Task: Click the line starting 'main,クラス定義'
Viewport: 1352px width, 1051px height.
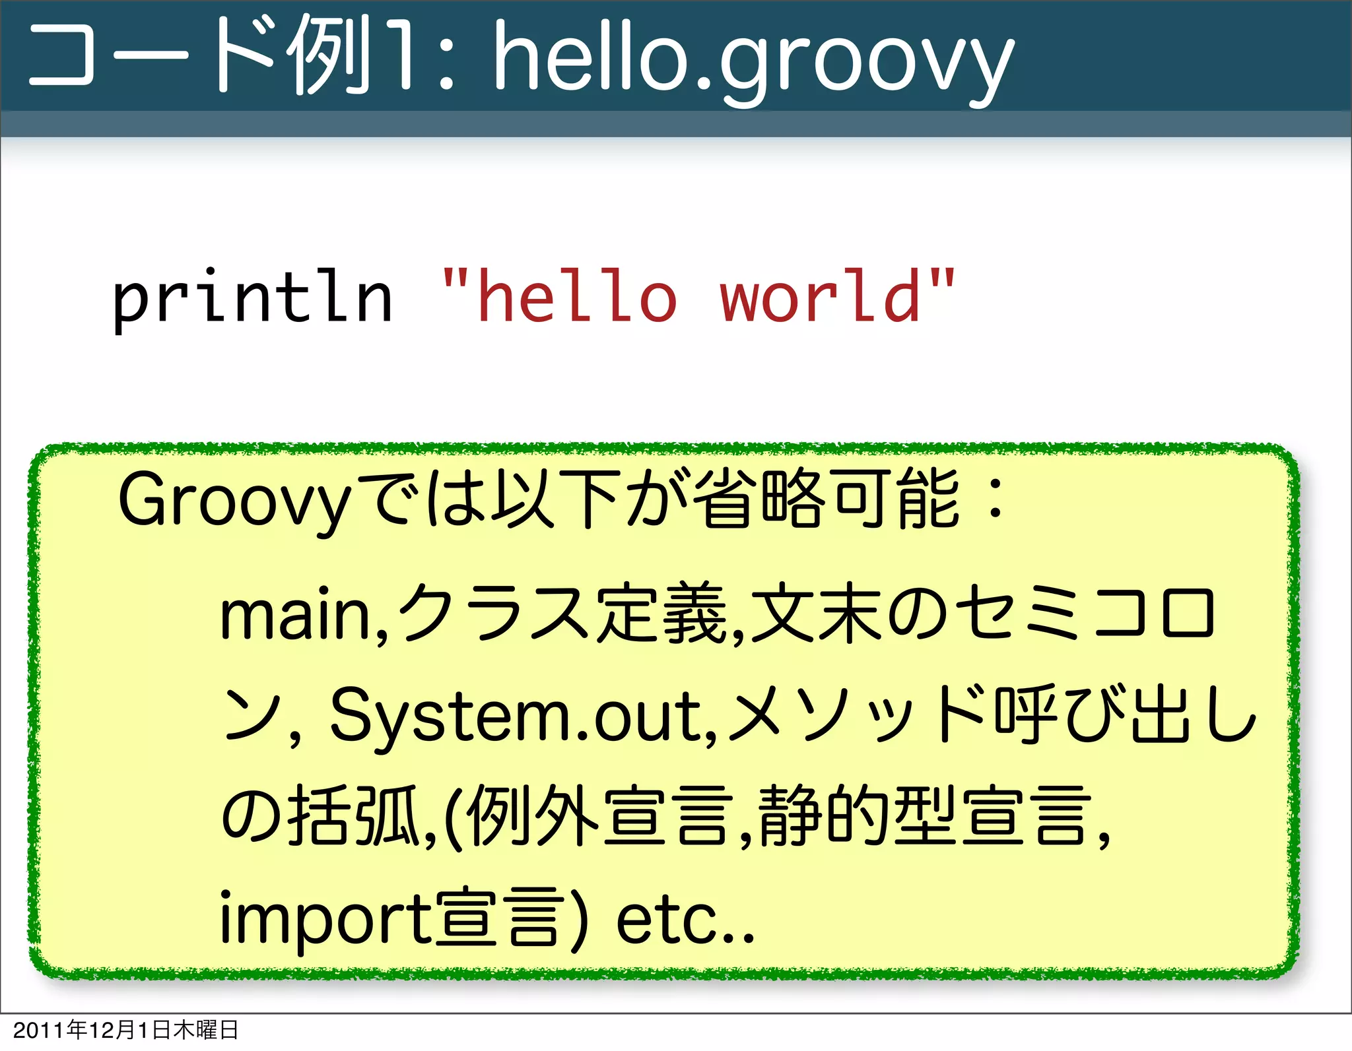Action: (x=717, y=615)
